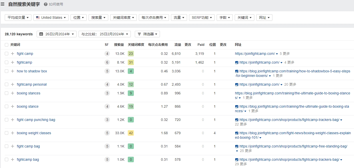Toggle select-all checkbox in 关键词 header

coord(7,45)
